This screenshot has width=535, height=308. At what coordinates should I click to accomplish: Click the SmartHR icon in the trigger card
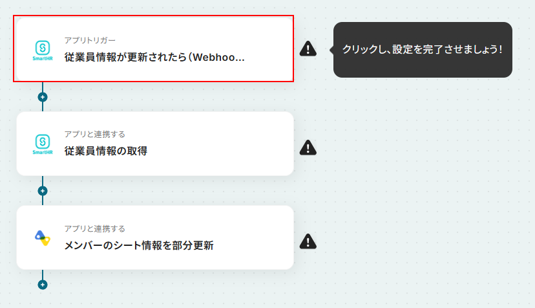tap(43, 50)
